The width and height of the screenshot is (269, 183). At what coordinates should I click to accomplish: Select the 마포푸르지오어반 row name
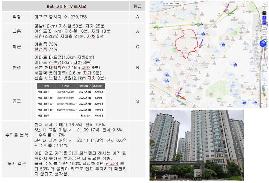pyautogui.click(x=67, y=92)
